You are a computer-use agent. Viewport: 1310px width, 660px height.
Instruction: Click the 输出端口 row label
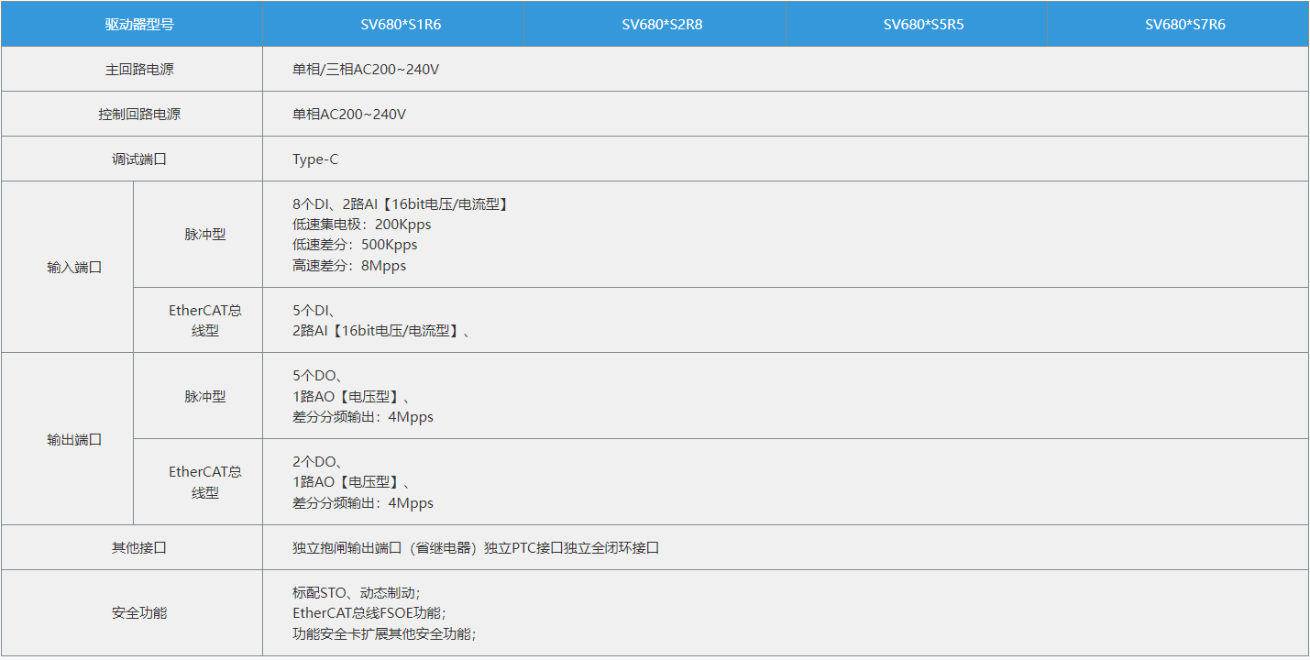(74, 439)
